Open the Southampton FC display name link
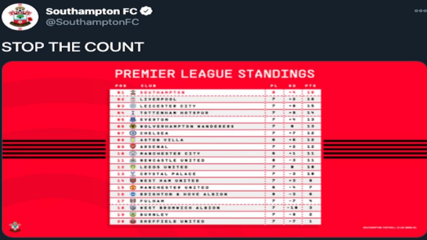 (x=91, y=11)
